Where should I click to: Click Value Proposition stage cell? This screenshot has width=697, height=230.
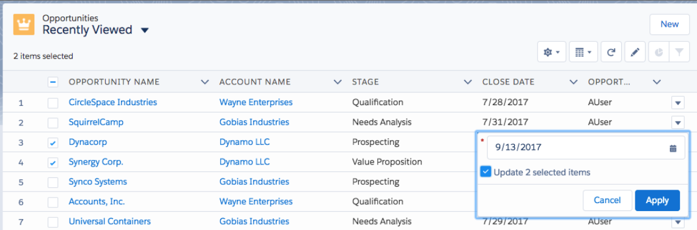point(387,162)
